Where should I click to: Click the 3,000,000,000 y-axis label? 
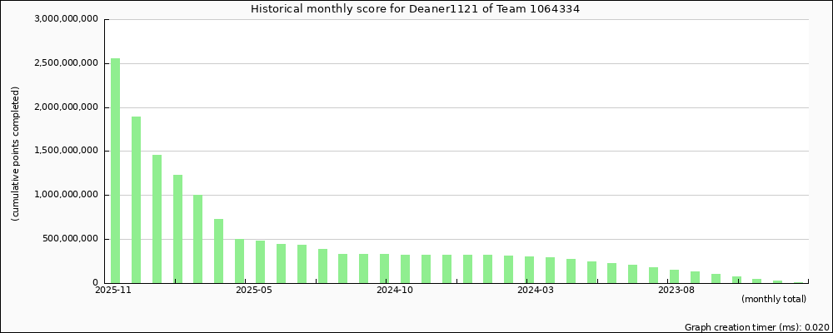pyautogui.click(x=67, y=19)
